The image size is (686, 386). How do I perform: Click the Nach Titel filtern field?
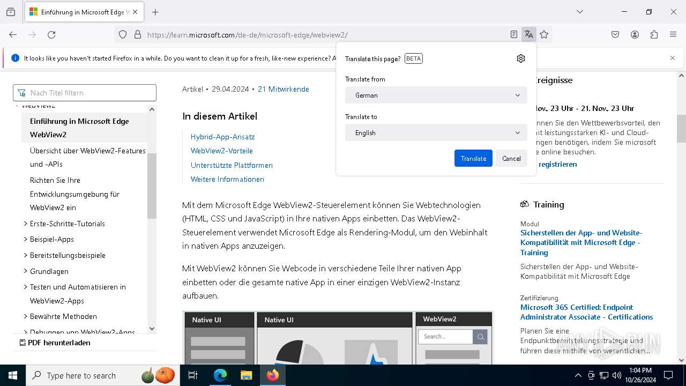click(85, 93)
